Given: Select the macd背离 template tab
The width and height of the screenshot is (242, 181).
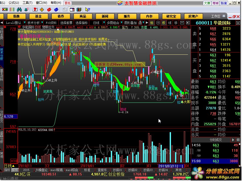Looking at the screenshot, I should tap(57, 170).
